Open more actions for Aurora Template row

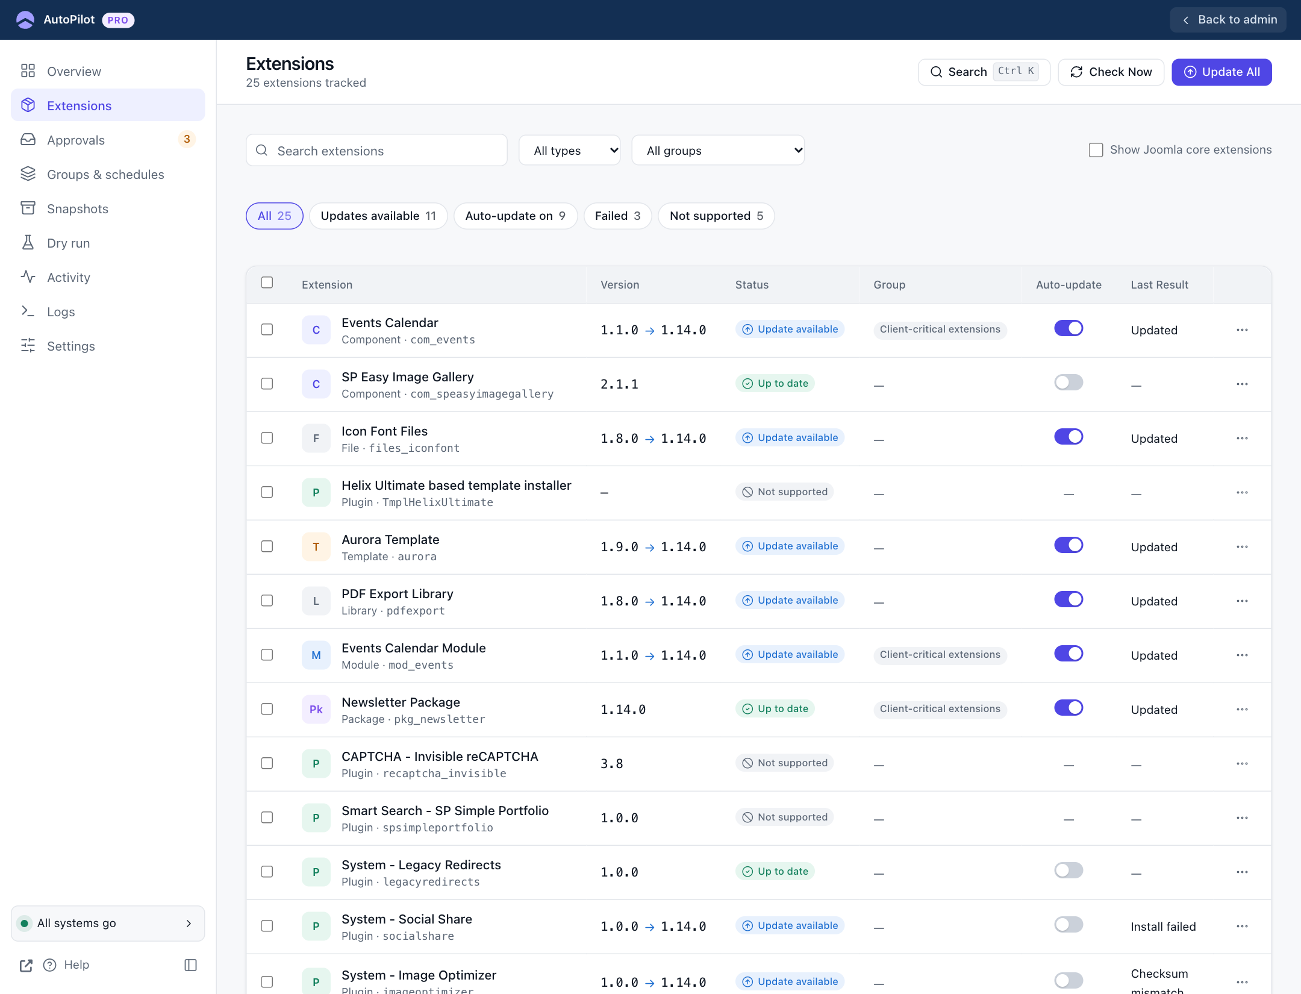(1242, 547)
